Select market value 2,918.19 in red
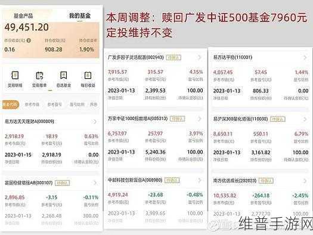The image size is (313, 235). pyautogui.click(x=14, y=137)
